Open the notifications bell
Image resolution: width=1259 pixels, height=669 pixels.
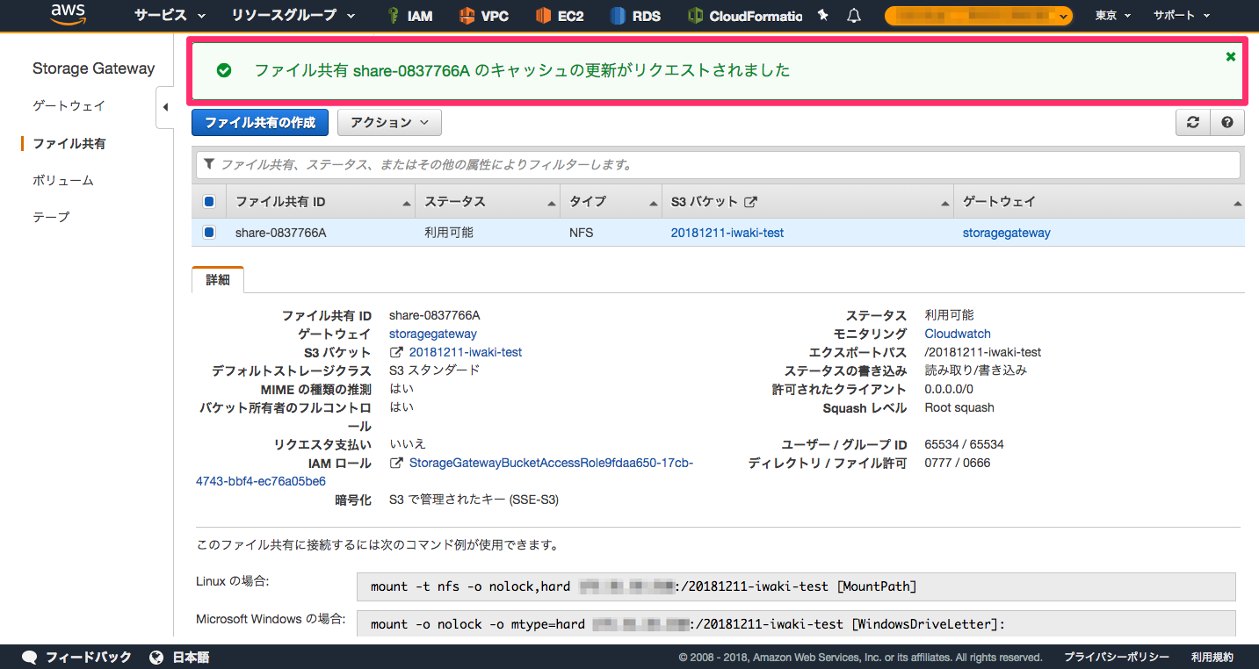[x=853, y=16]
